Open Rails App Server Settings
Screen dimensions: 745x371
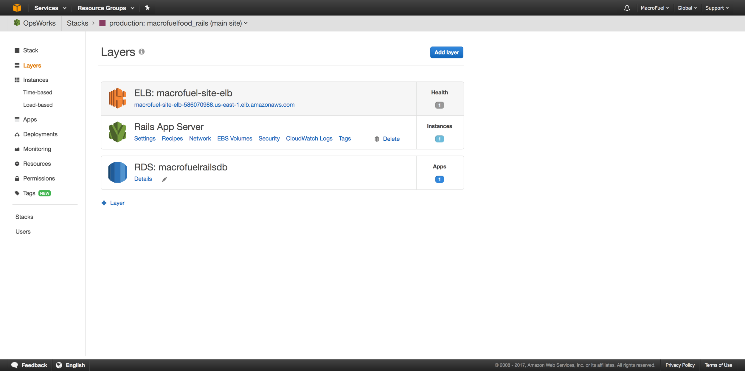[145, 139]
